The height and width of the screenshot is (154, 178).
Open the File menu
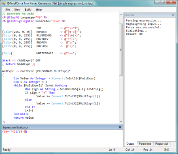point(8,10)
